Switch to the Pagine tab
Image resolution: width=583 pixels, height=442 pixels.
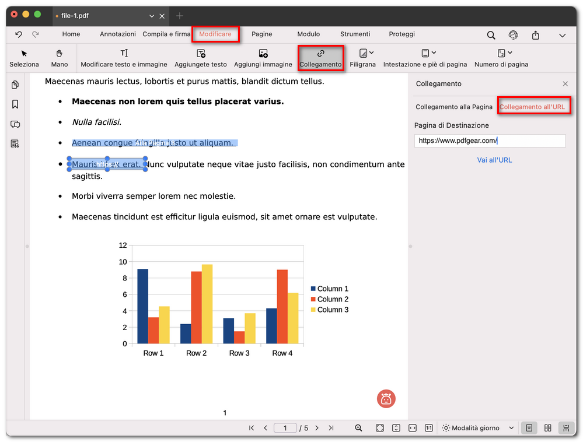click(262, 34)
